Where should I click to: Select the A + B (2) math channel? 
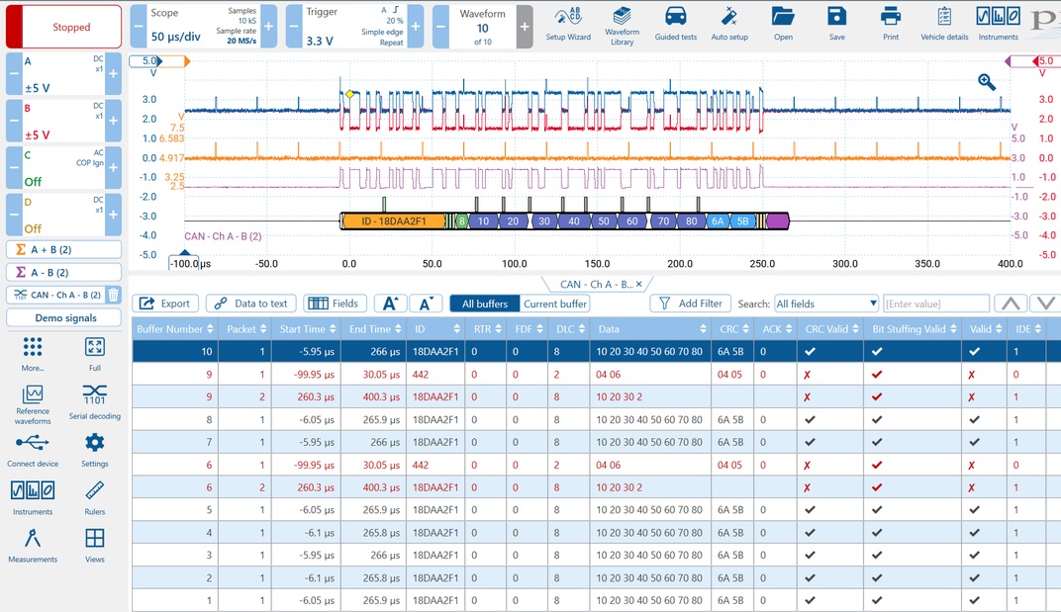coord(63,249)
